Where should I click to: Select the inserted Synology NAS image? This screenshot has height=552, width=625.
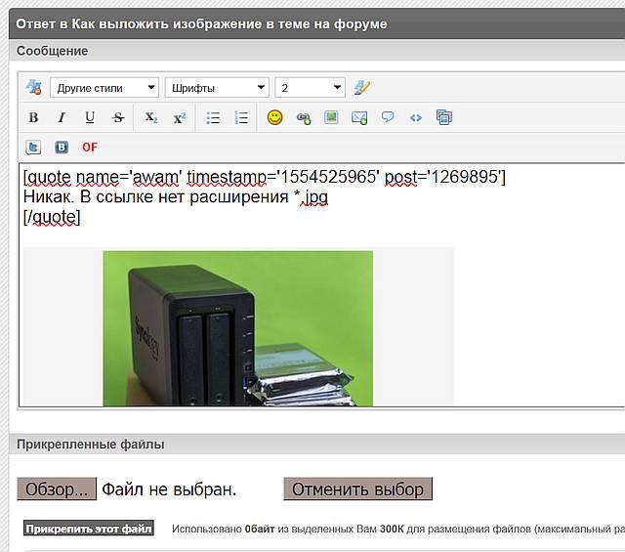238,328
